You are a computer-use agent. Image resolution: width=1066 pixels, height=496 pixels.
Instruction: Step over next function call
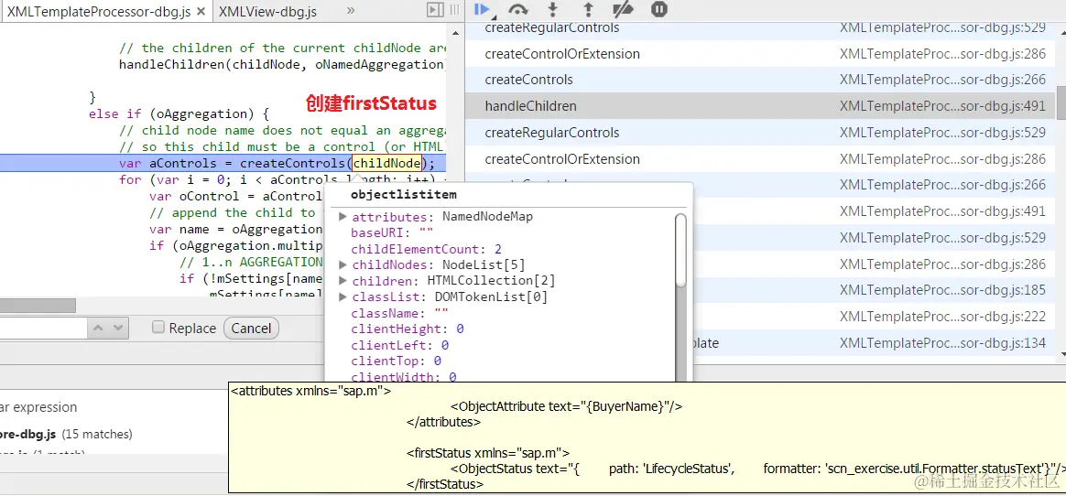coord(518,9)
